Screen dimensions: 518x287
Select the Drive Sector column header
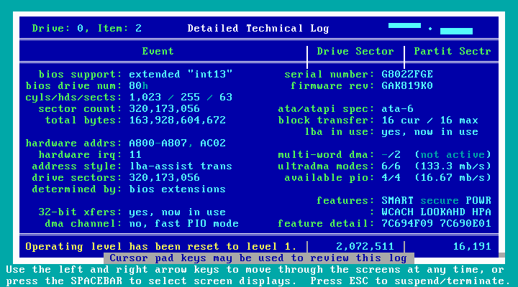[355, 52]
